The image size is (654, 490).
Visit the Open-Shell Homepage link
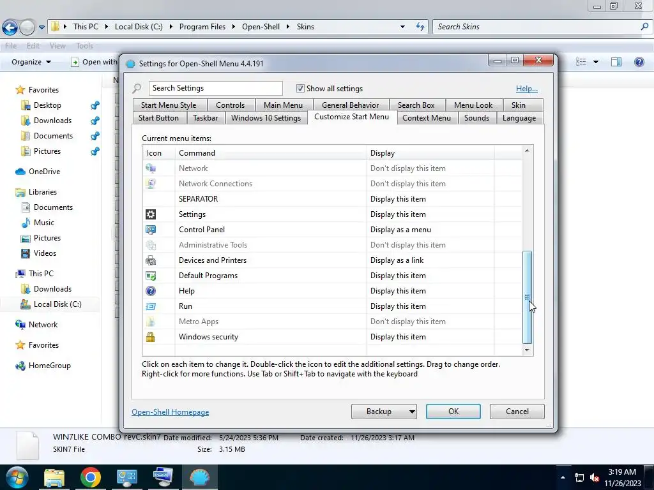(170, 412)
